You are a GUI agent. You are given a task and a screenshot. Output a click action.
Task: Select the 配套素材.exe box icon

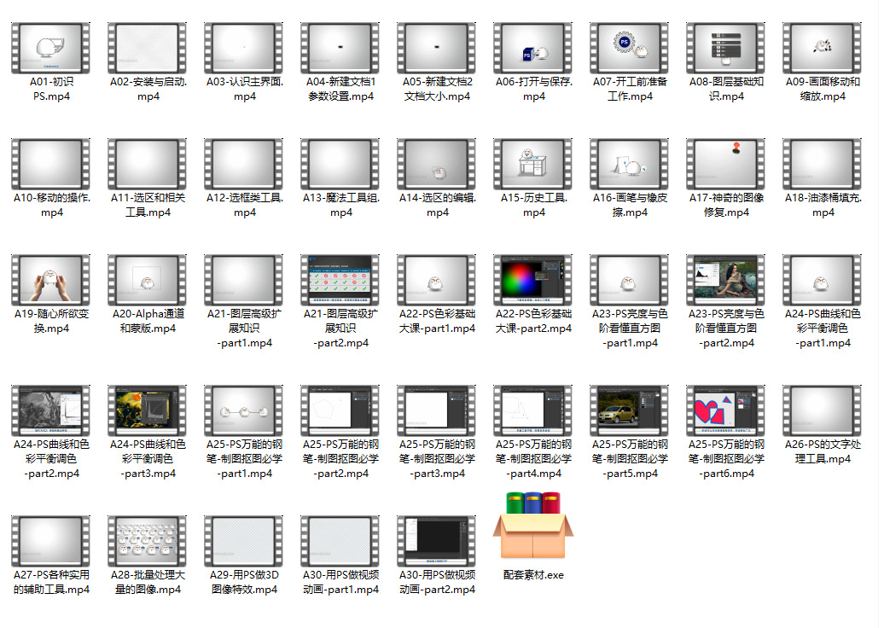(x=533, y=526)
